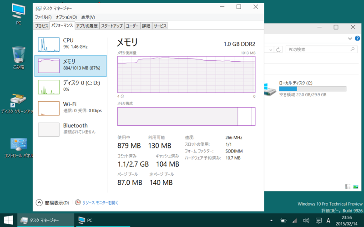Open リソース モニターを開く link
This screenshot has width=364, height=227.
click(x=100, y=202)
